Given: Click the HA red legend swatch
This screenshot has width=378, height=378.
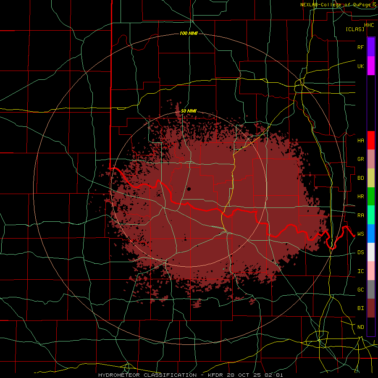Looking at the screenshot, I should [371, 140].
